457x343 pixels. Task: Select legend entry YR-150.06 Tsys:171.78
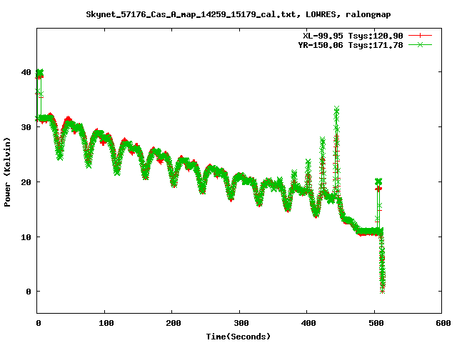[x=351, y=45]
